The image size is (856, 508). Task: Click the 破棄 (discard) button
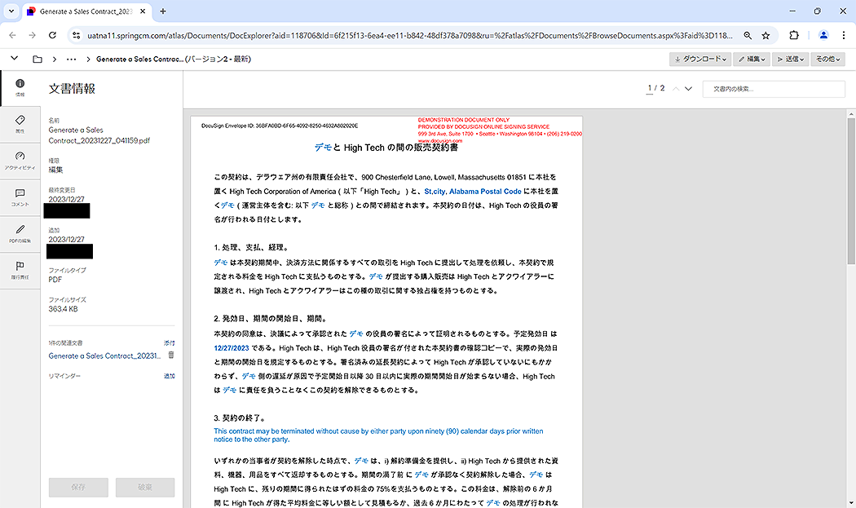[x=145, y=488]
